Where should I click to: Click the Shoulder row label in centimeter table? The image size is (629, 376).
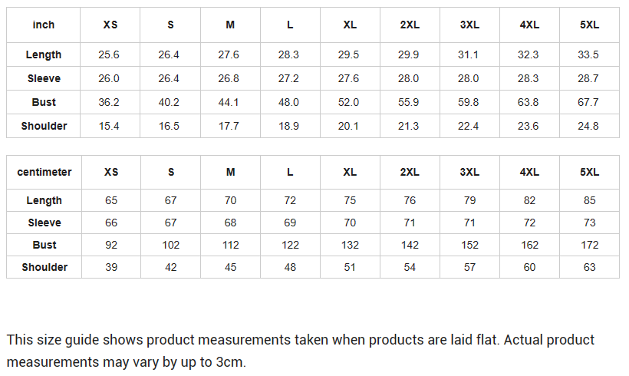click(44, 267)
